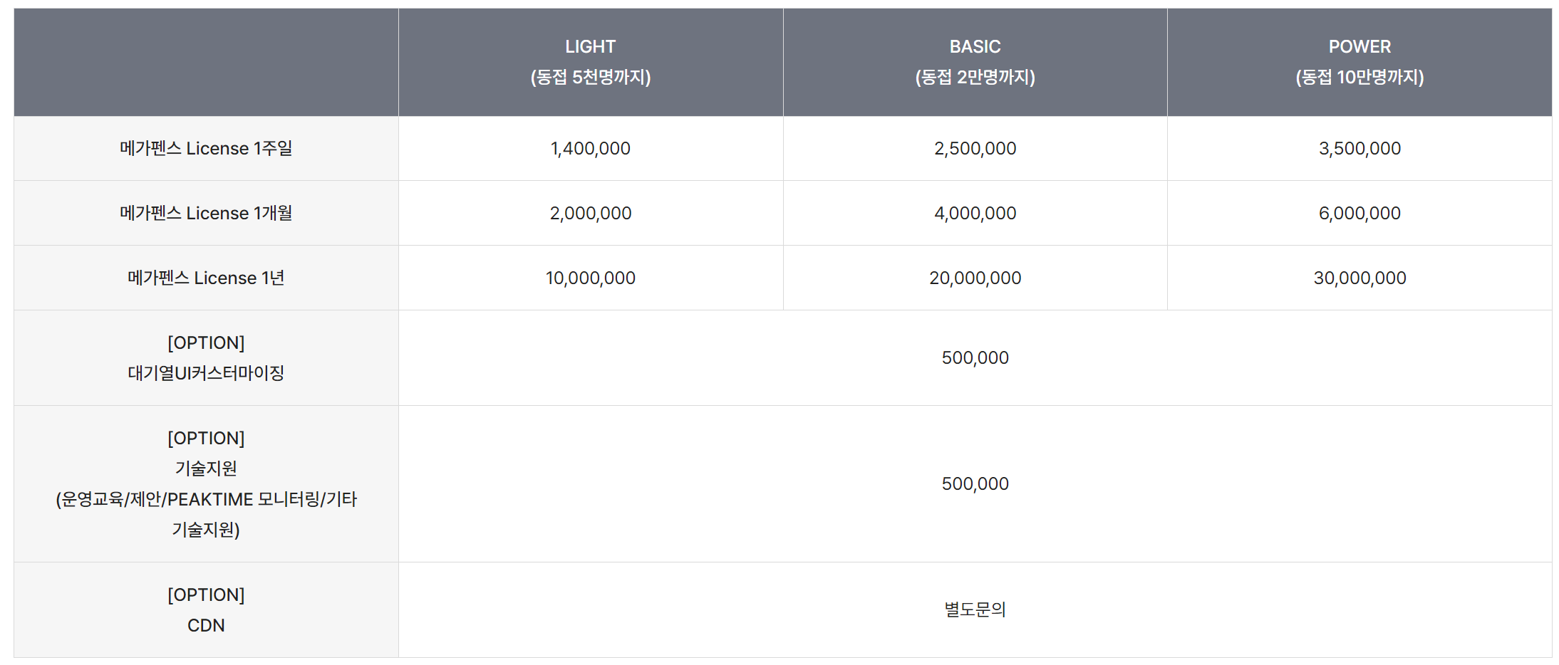
Task: Select the 메가펜스 License 1년 row label
Action: tap(206, 278)
